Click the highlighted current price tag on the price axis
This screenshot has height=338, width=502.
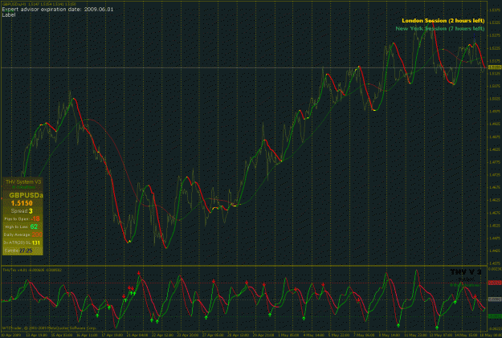(x=495, y=67)
